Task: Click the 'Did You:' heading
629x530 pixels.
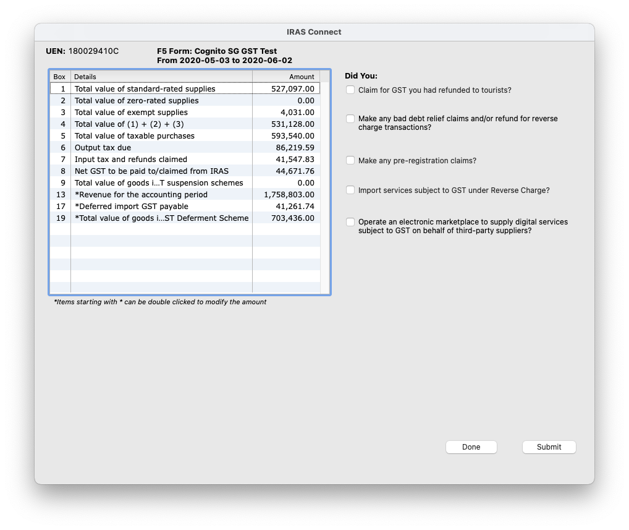Action: (x=361, y=76)
